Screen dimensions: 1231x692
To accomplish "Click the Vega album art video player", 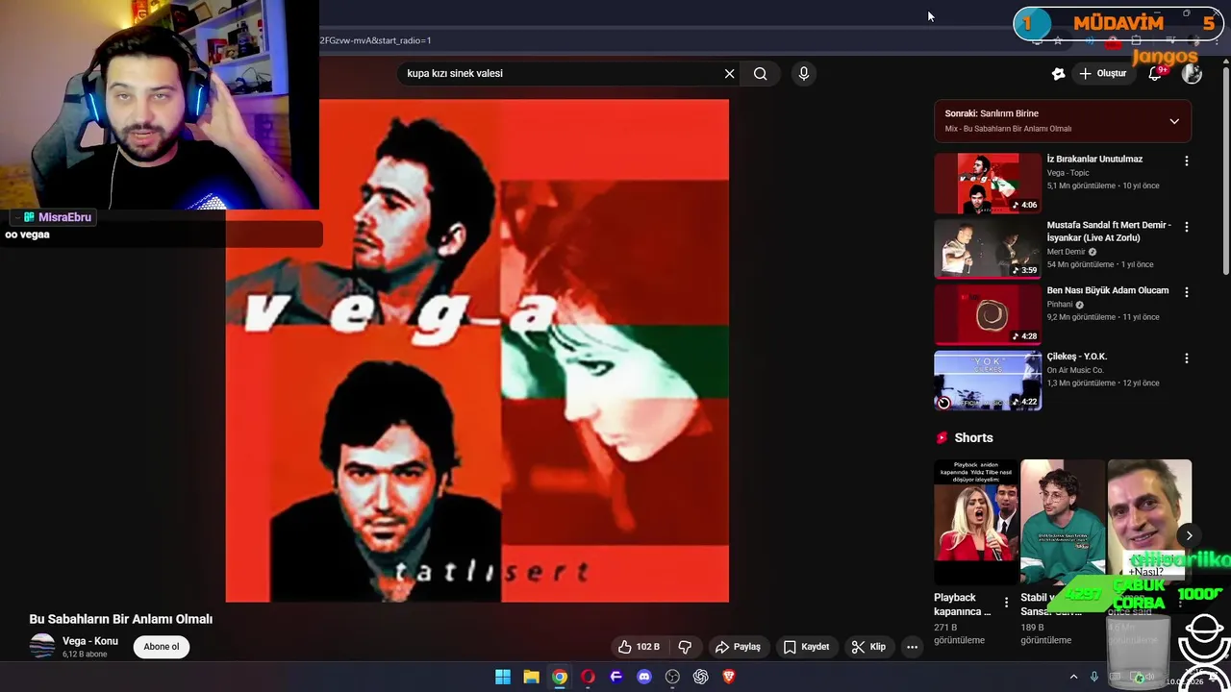I will (x=477, y=351).
